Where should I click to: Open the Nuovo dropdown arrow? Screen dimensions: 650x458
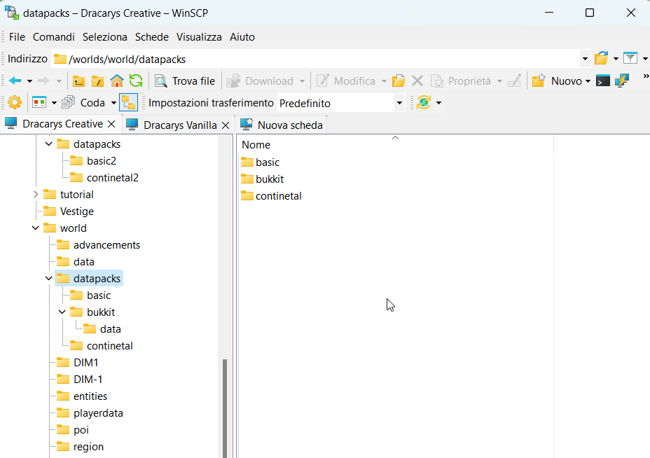click(587, 81)
